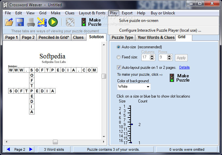
Task: Click the vertical scrollbar thumb
Action: (104, 76)
